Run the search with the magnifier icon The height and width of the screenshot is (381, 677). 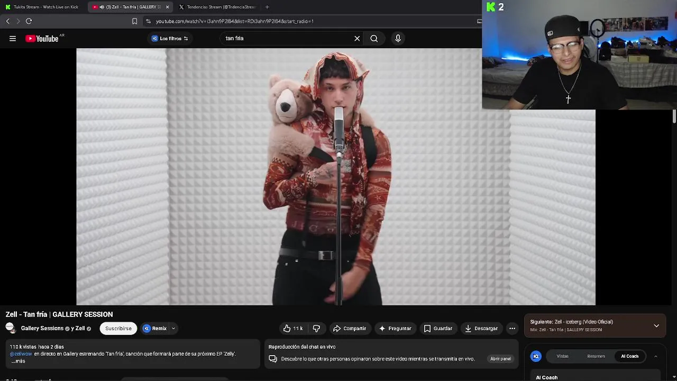pyautogui.click(x=374, y=39)
